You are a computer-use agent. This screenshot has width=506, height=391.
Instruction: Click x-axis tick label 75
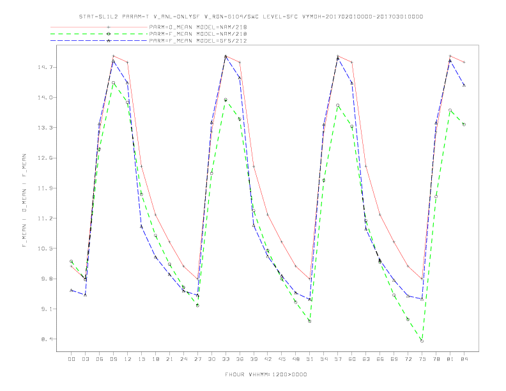pos(422,359)
